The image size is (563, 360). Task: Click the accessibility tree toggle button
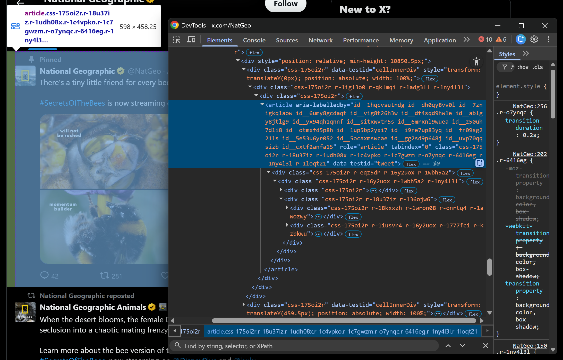(476, 61)
